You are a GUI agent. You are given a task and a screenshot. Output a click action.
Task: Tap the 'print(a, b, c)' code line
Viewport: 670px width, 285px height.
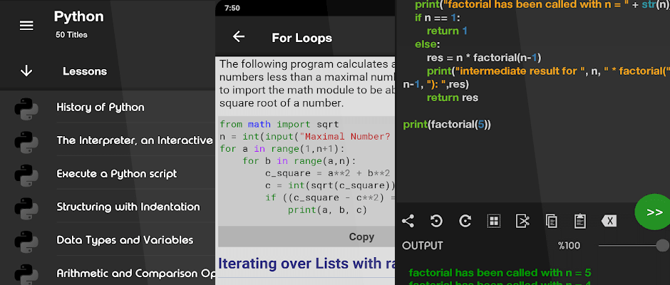pyautogui.click(x=327, y=210)
